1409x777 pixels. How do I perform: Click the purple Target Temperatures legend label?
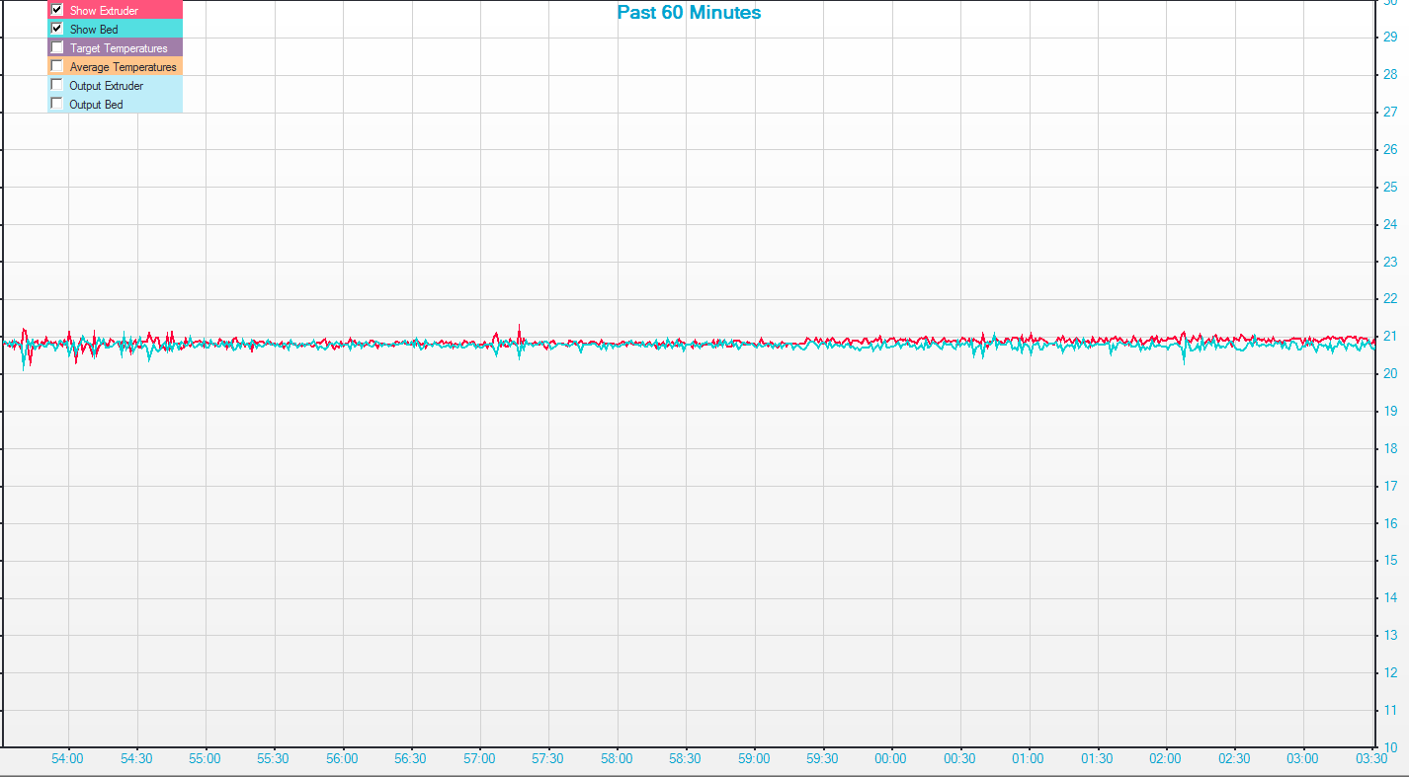click(x=119, y=48)
